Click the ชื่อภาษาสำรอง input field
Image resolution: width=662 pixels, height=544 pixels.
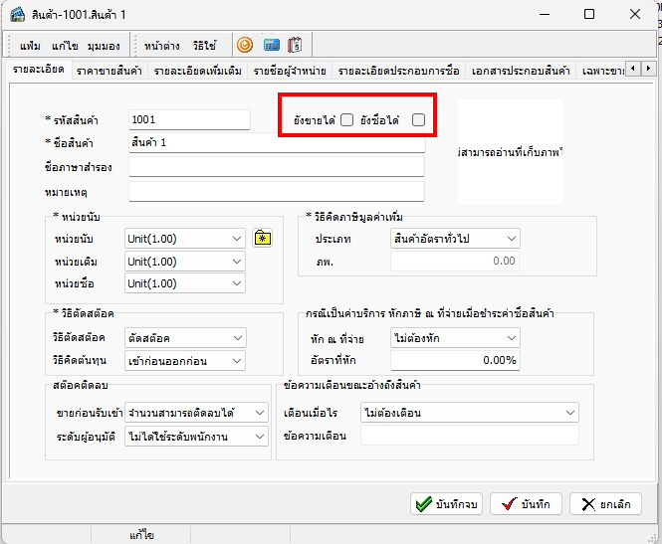click(277, 166)
